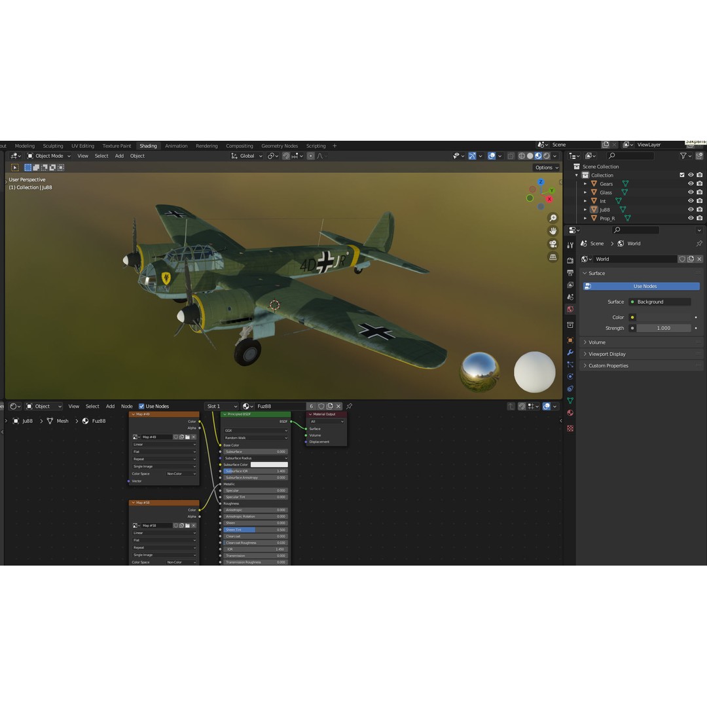
Task: Open the viewport Options dropdown
Action: tap(547, 168)
